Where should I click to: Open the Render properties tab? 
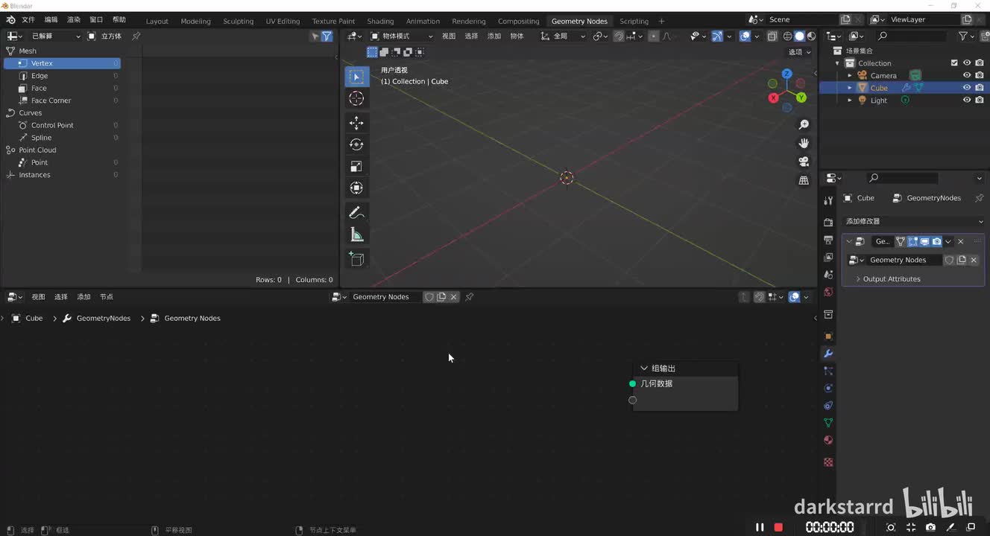click(x=828, y=223)
